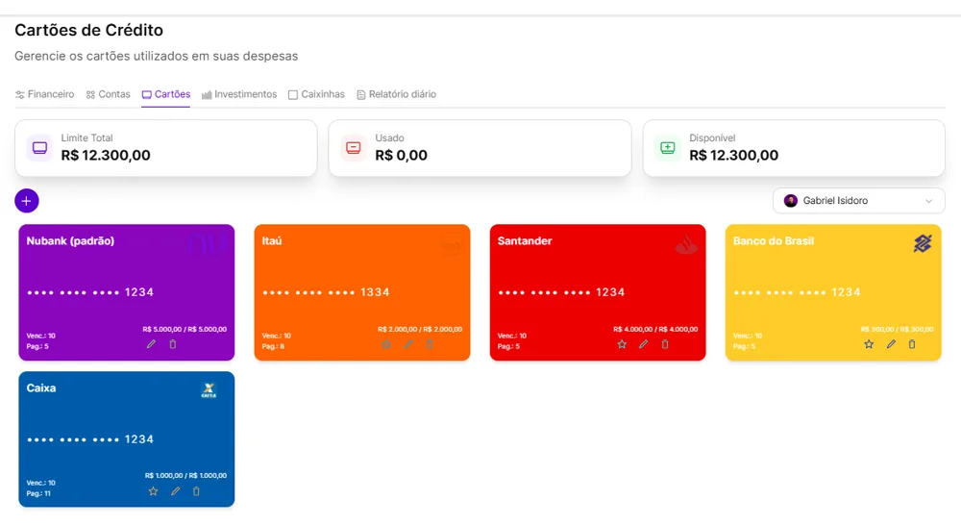Delete the Nubank card via trash icon
The width and height of the screenshot is (961, 525).
point(173,344)
